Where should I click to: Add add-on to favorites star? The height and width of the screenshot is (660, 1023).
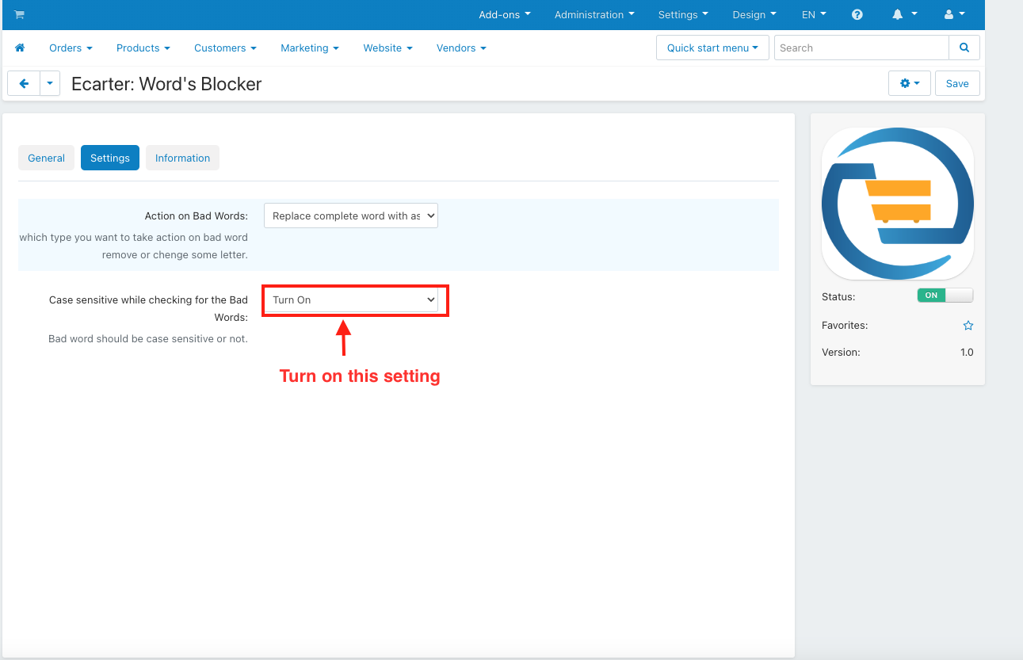coord(968,326)
